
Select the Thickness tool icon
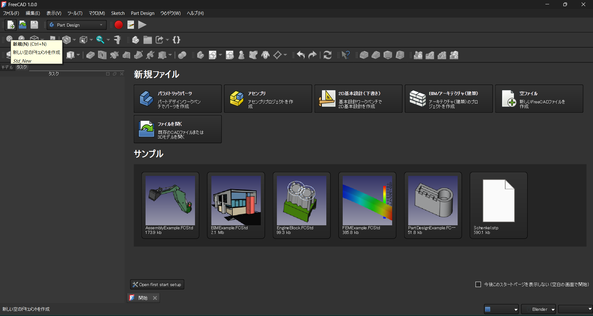[x=400, y=55]
